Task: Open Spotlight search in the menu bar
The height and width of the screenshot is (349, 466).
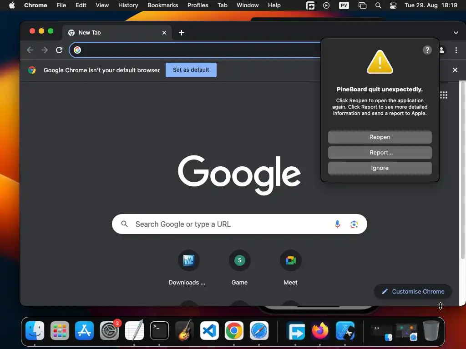Action: pyautogui.click(x=378, y=5)
